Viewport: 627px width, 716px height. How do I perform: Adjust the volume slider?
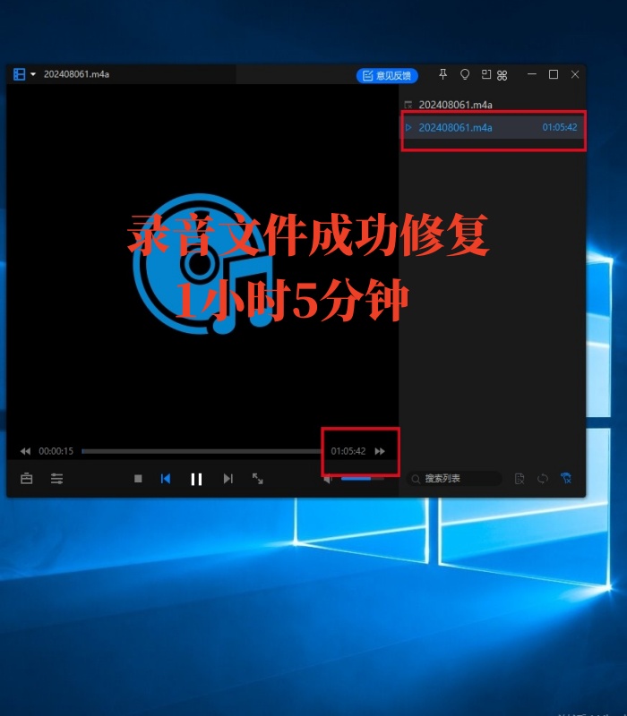[362, 479]
